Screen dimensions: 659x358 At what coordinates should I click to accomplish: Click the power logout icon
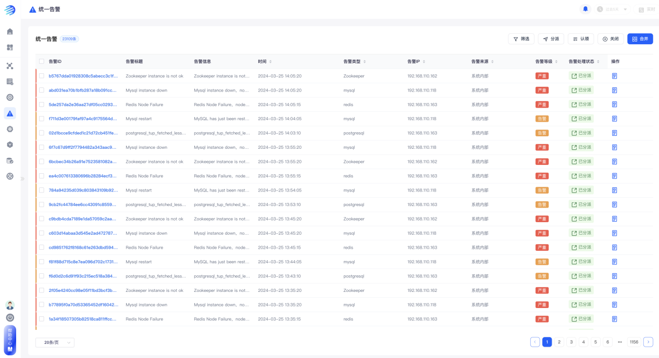click(10, 317)
